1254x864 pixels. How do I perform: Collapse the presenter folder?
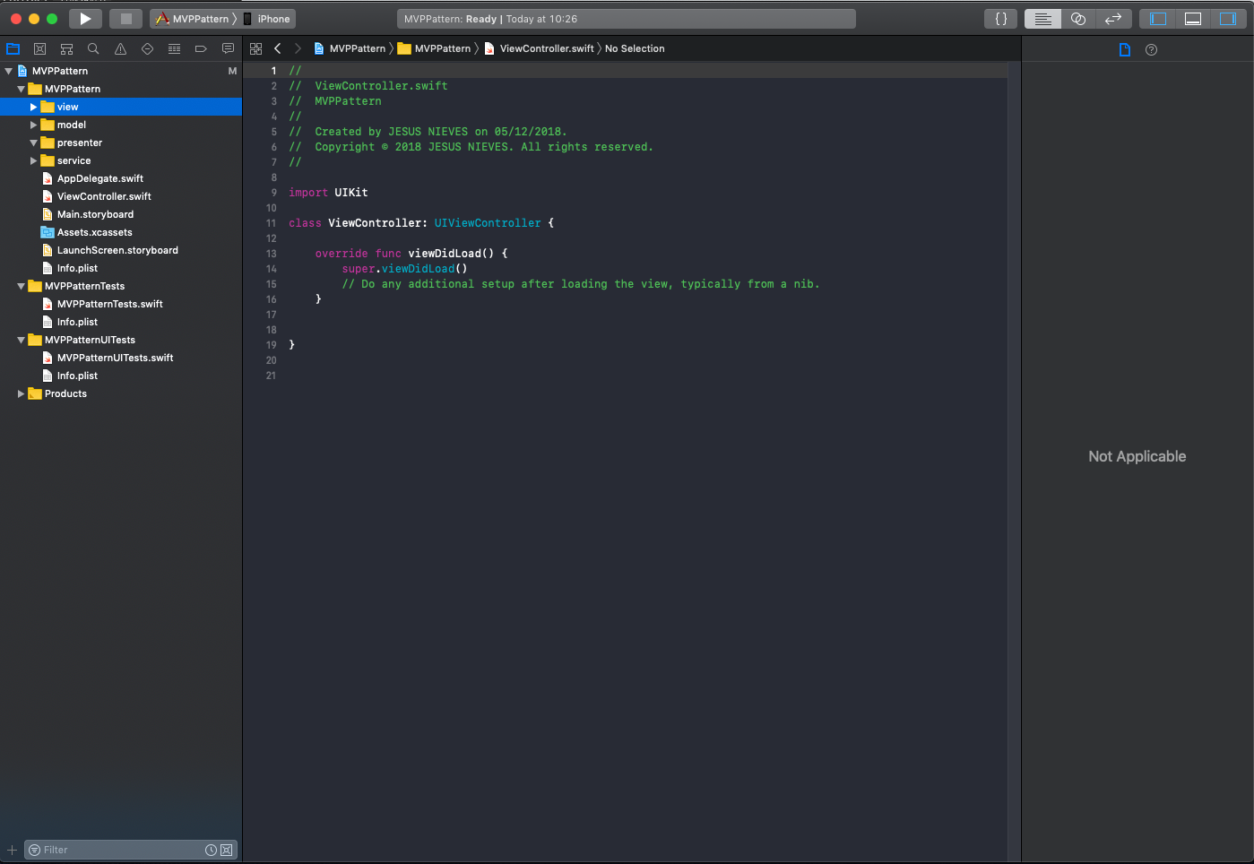point(33,143)
